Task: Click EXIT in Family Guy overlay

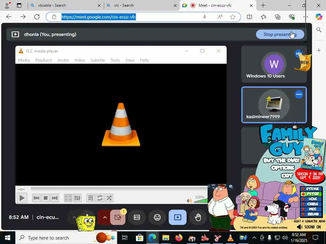Action: click(x=287, y=176)
